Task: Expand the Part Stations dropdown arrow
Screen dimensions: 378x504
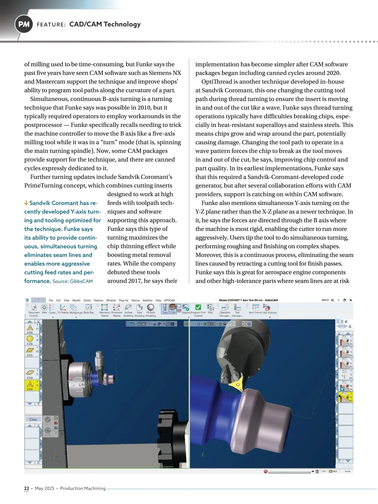Action: (x=270, y=318)
